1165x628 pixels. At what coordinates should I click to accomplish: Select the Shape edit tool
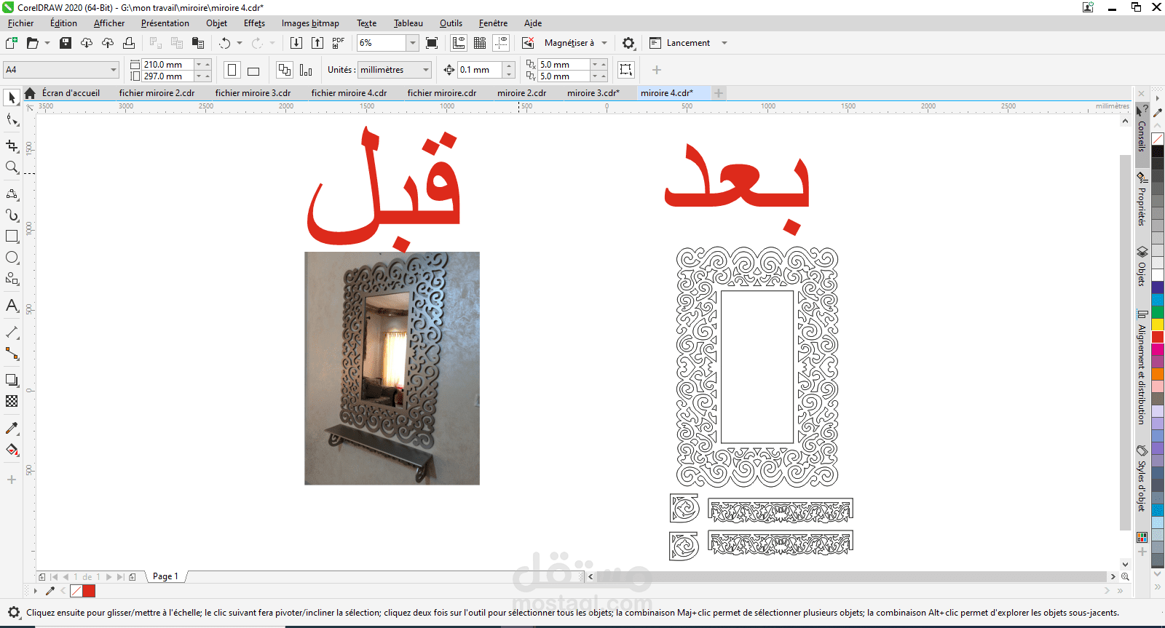click(12, 120)
